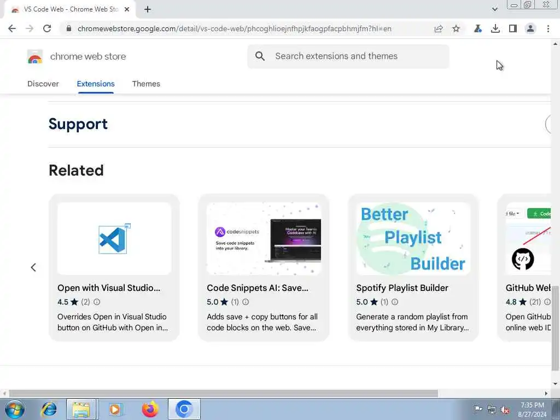Open the Extensions tab
Viewport: 560px width, 420px height.
pyautogui.click(x=96, y=84)
